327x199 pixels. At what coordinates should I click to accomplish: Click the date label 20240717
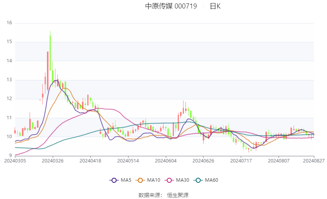click(241, 161)
